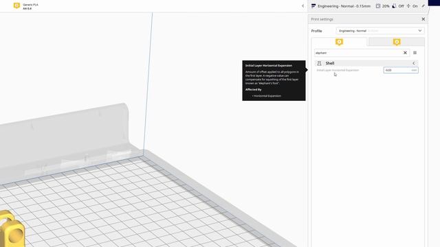Image resolution: width=440 pixels, height=247 pixels.
Task: Collapse the material panel using the left chevron
Action: (x=302, y=6)
